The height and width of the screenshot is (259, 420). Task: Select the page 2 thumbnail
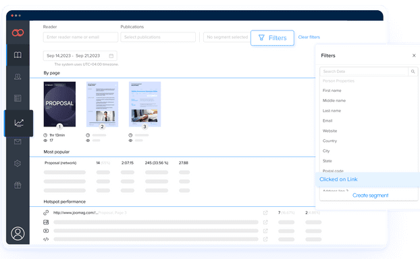click(102, 104)
